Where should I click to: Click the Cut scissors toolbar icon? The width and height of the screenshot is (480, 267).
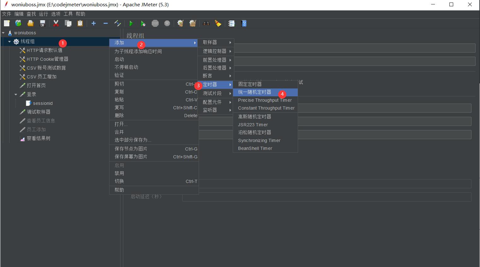click(56, 23)
